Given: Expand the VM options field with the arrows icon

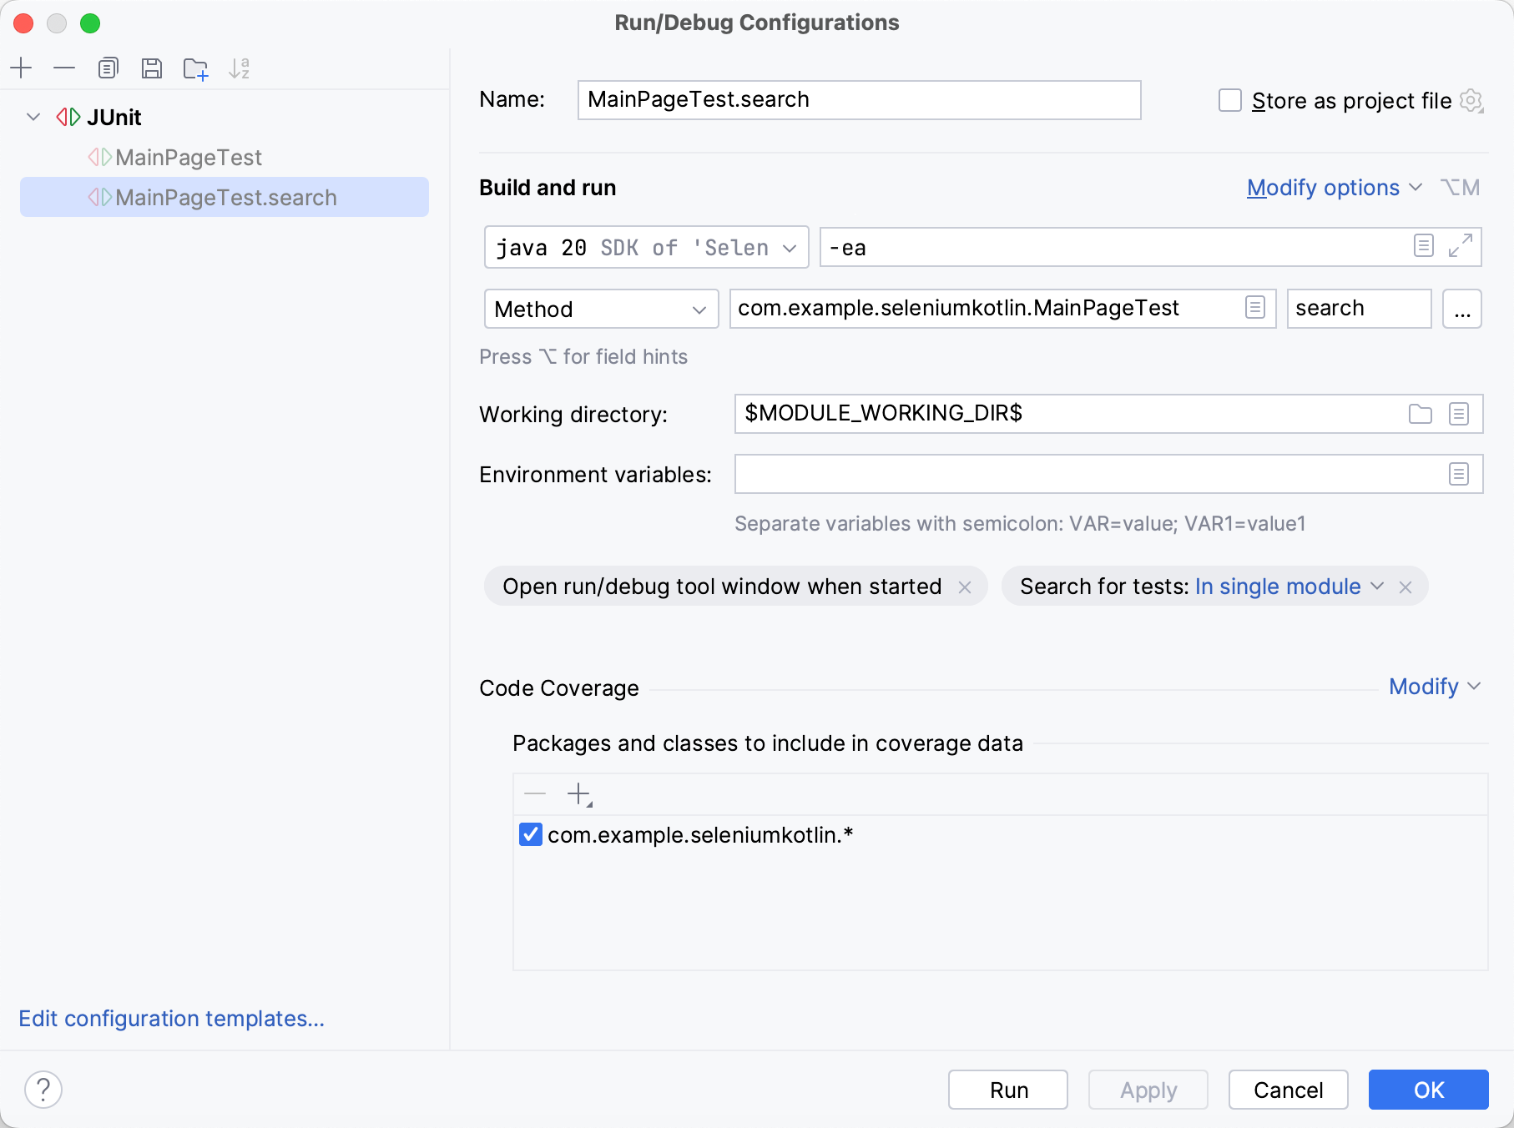Looking at the screenshot, I should (1460, 246).
